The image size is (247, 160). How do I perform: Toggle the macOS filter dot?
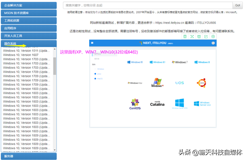[95, 79]
